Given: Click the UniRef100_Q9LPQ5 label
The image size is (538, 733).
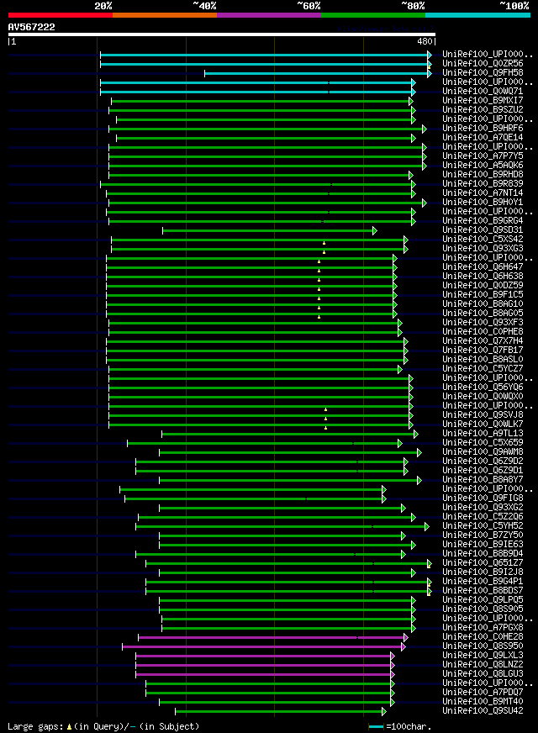Looking at the screenshot, I should tap(483, 599).
